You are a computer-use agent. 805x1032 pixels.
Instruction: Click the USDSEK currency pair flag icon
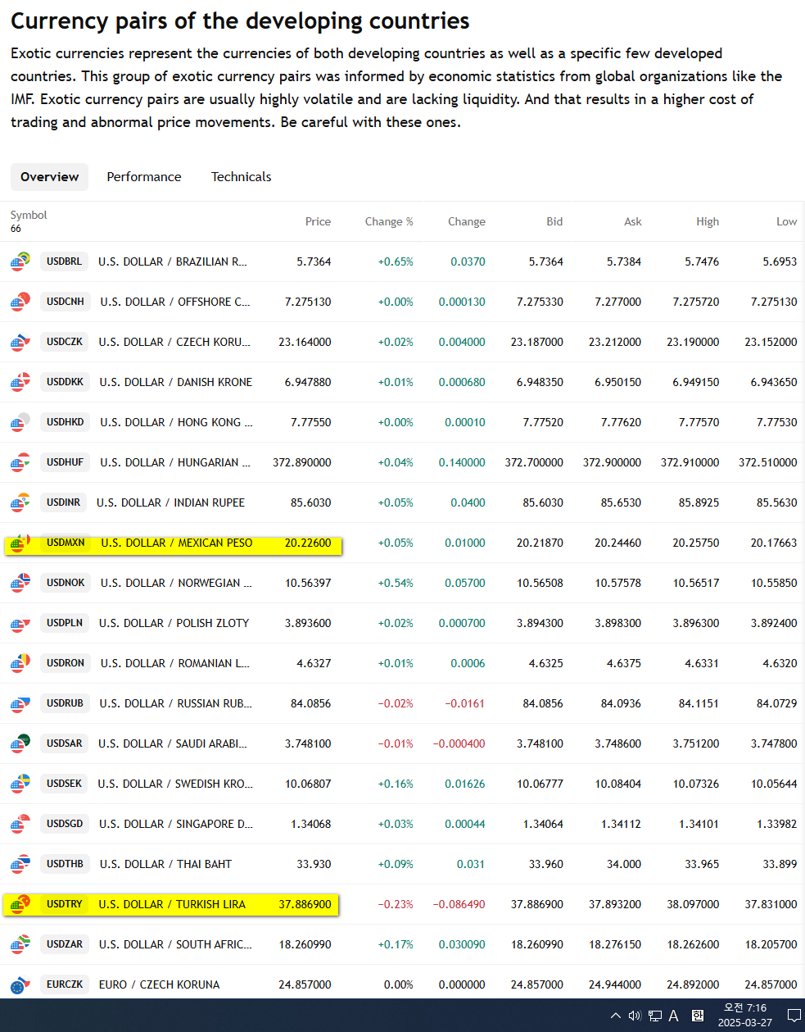coord(20,784)
